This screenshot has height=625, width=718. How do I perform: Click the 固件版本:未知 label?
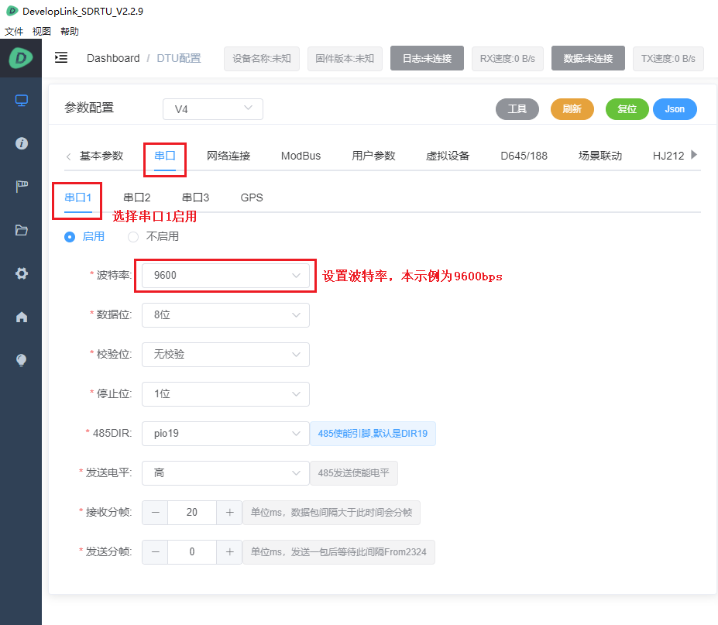click(345, 58)
